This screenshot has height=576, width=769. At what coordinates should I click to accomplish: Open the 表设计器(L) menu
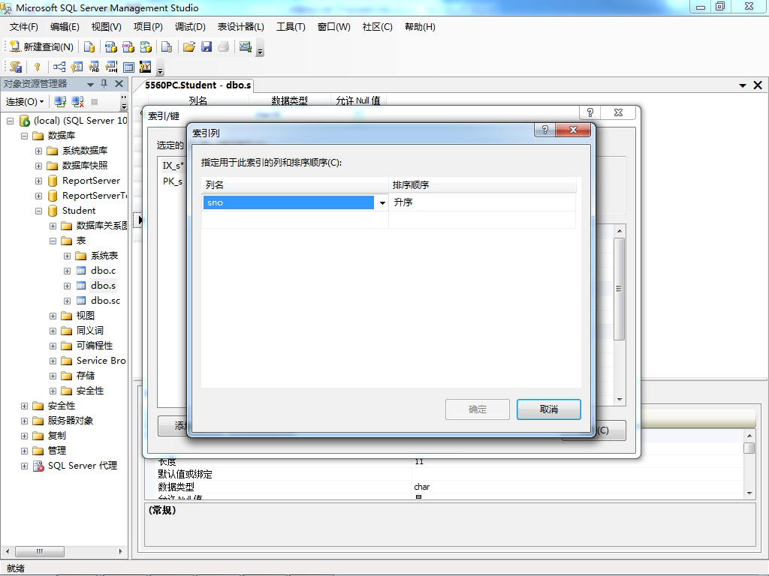(240, 27)
